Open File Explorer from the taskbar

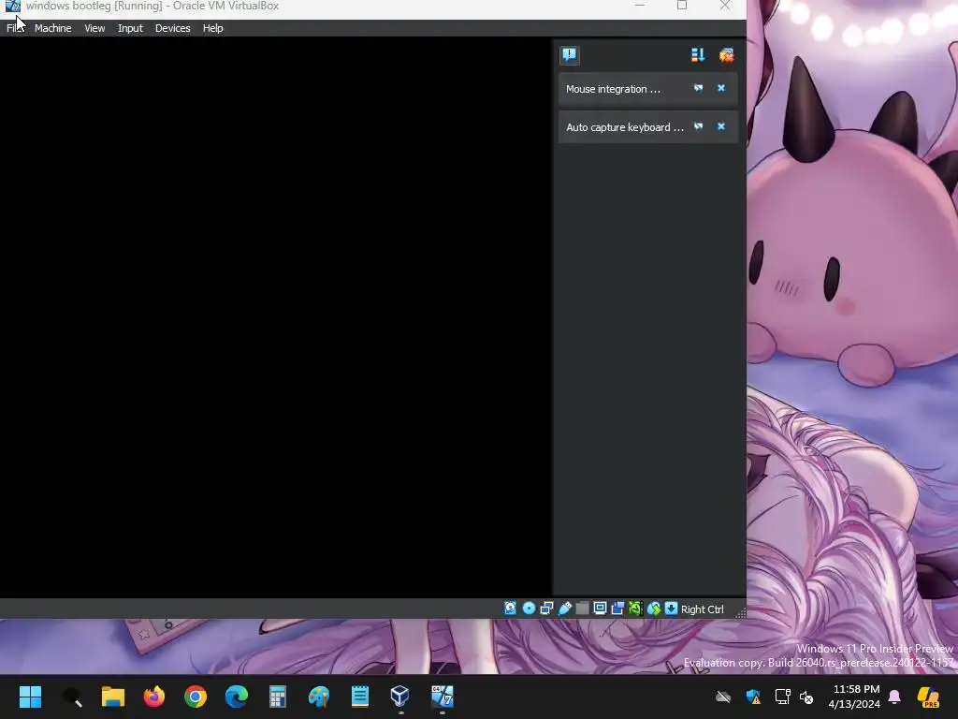click(113, 697)
